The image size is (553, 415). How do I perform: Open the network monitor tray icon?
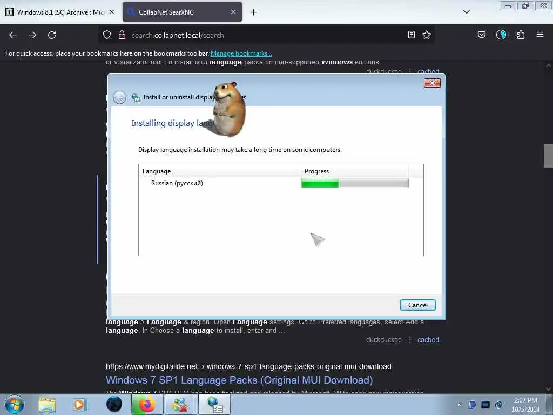click(485, 405)
